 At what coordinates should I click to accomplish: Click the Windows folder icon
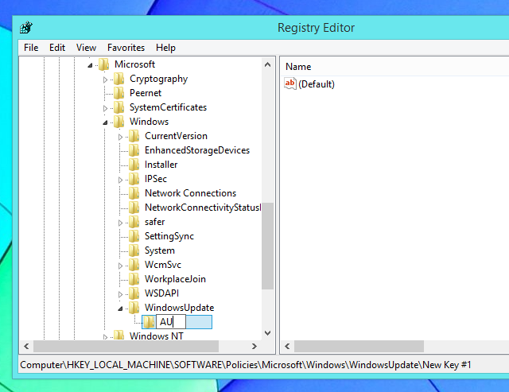click(119, 122)
